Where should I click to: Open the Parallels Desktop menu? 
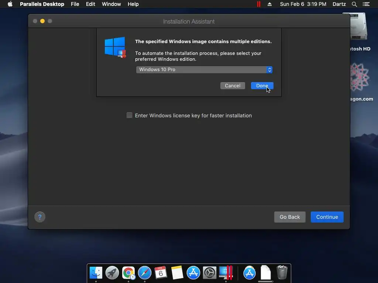tap(42, 4)
